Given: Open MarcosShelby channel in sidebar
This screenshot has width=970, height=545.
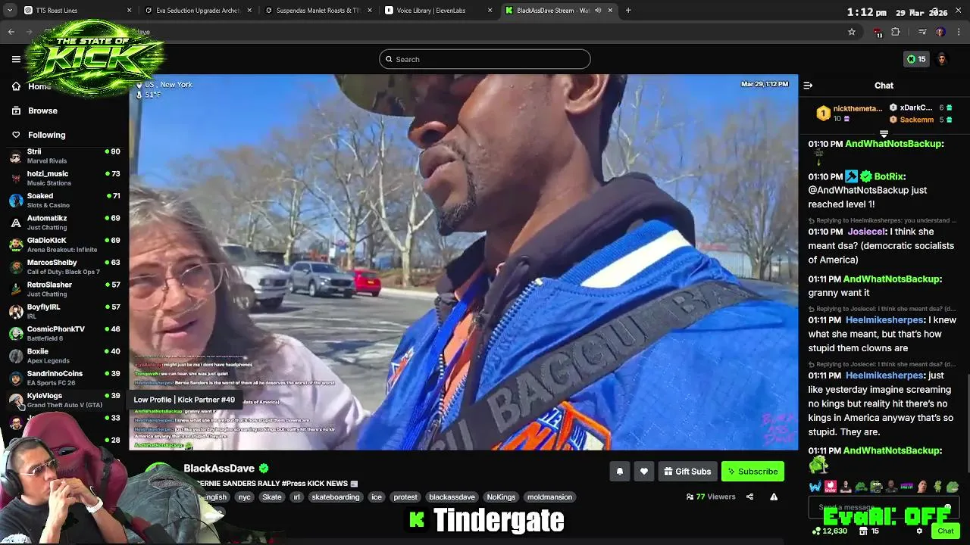Looking at the screenshot, I should (x=64, y=266).
